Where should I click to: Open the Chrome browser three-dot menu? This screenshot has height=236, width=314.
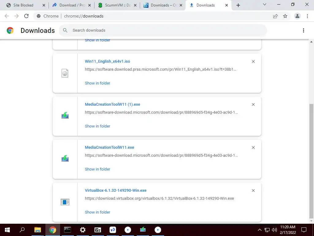tap(307, 16)
